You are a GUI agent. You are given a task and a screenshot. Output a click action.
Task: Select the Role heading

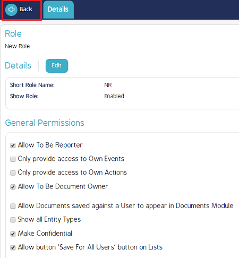pyautogui.click(x=13, y=33)
